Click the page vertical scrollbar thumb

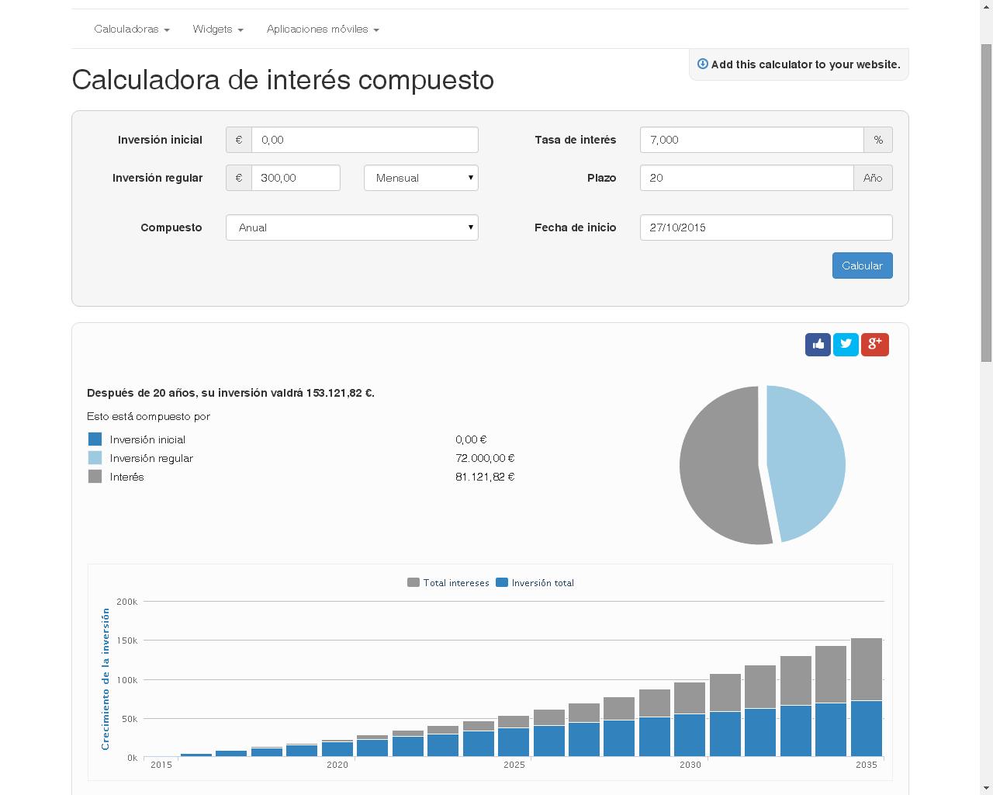[986, 202]
